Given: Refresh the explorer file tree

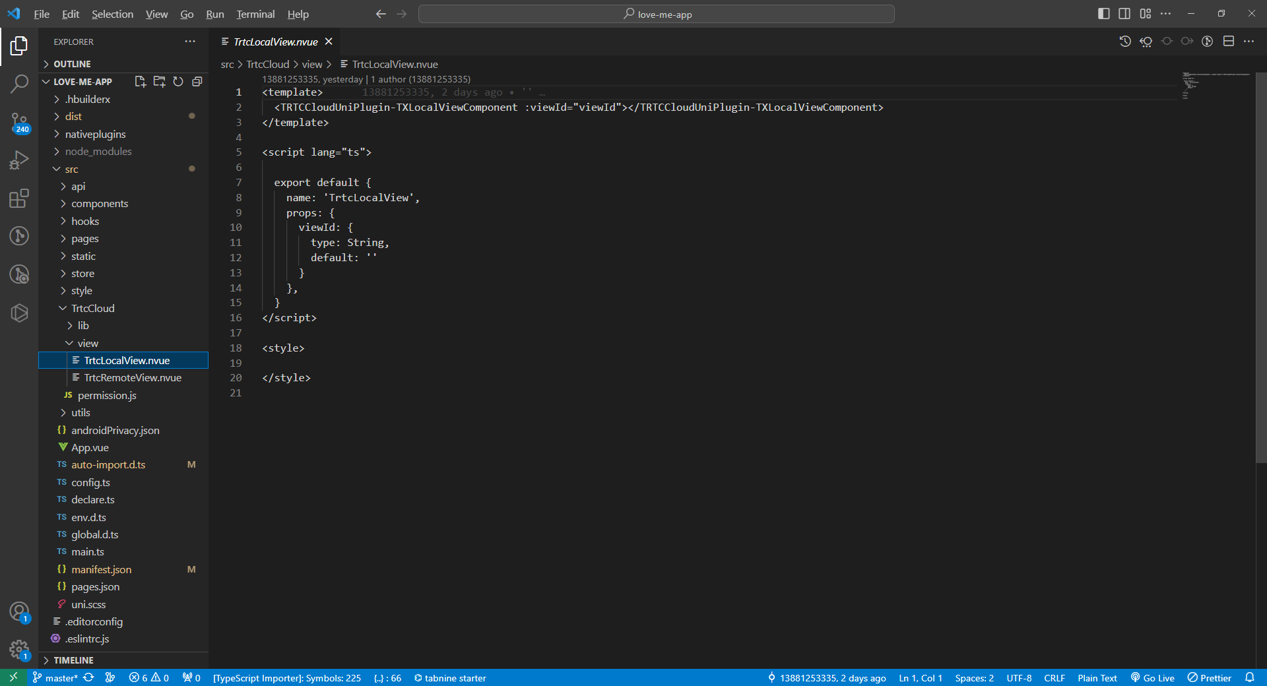Looking at the screenshot, I should [178, 82].
